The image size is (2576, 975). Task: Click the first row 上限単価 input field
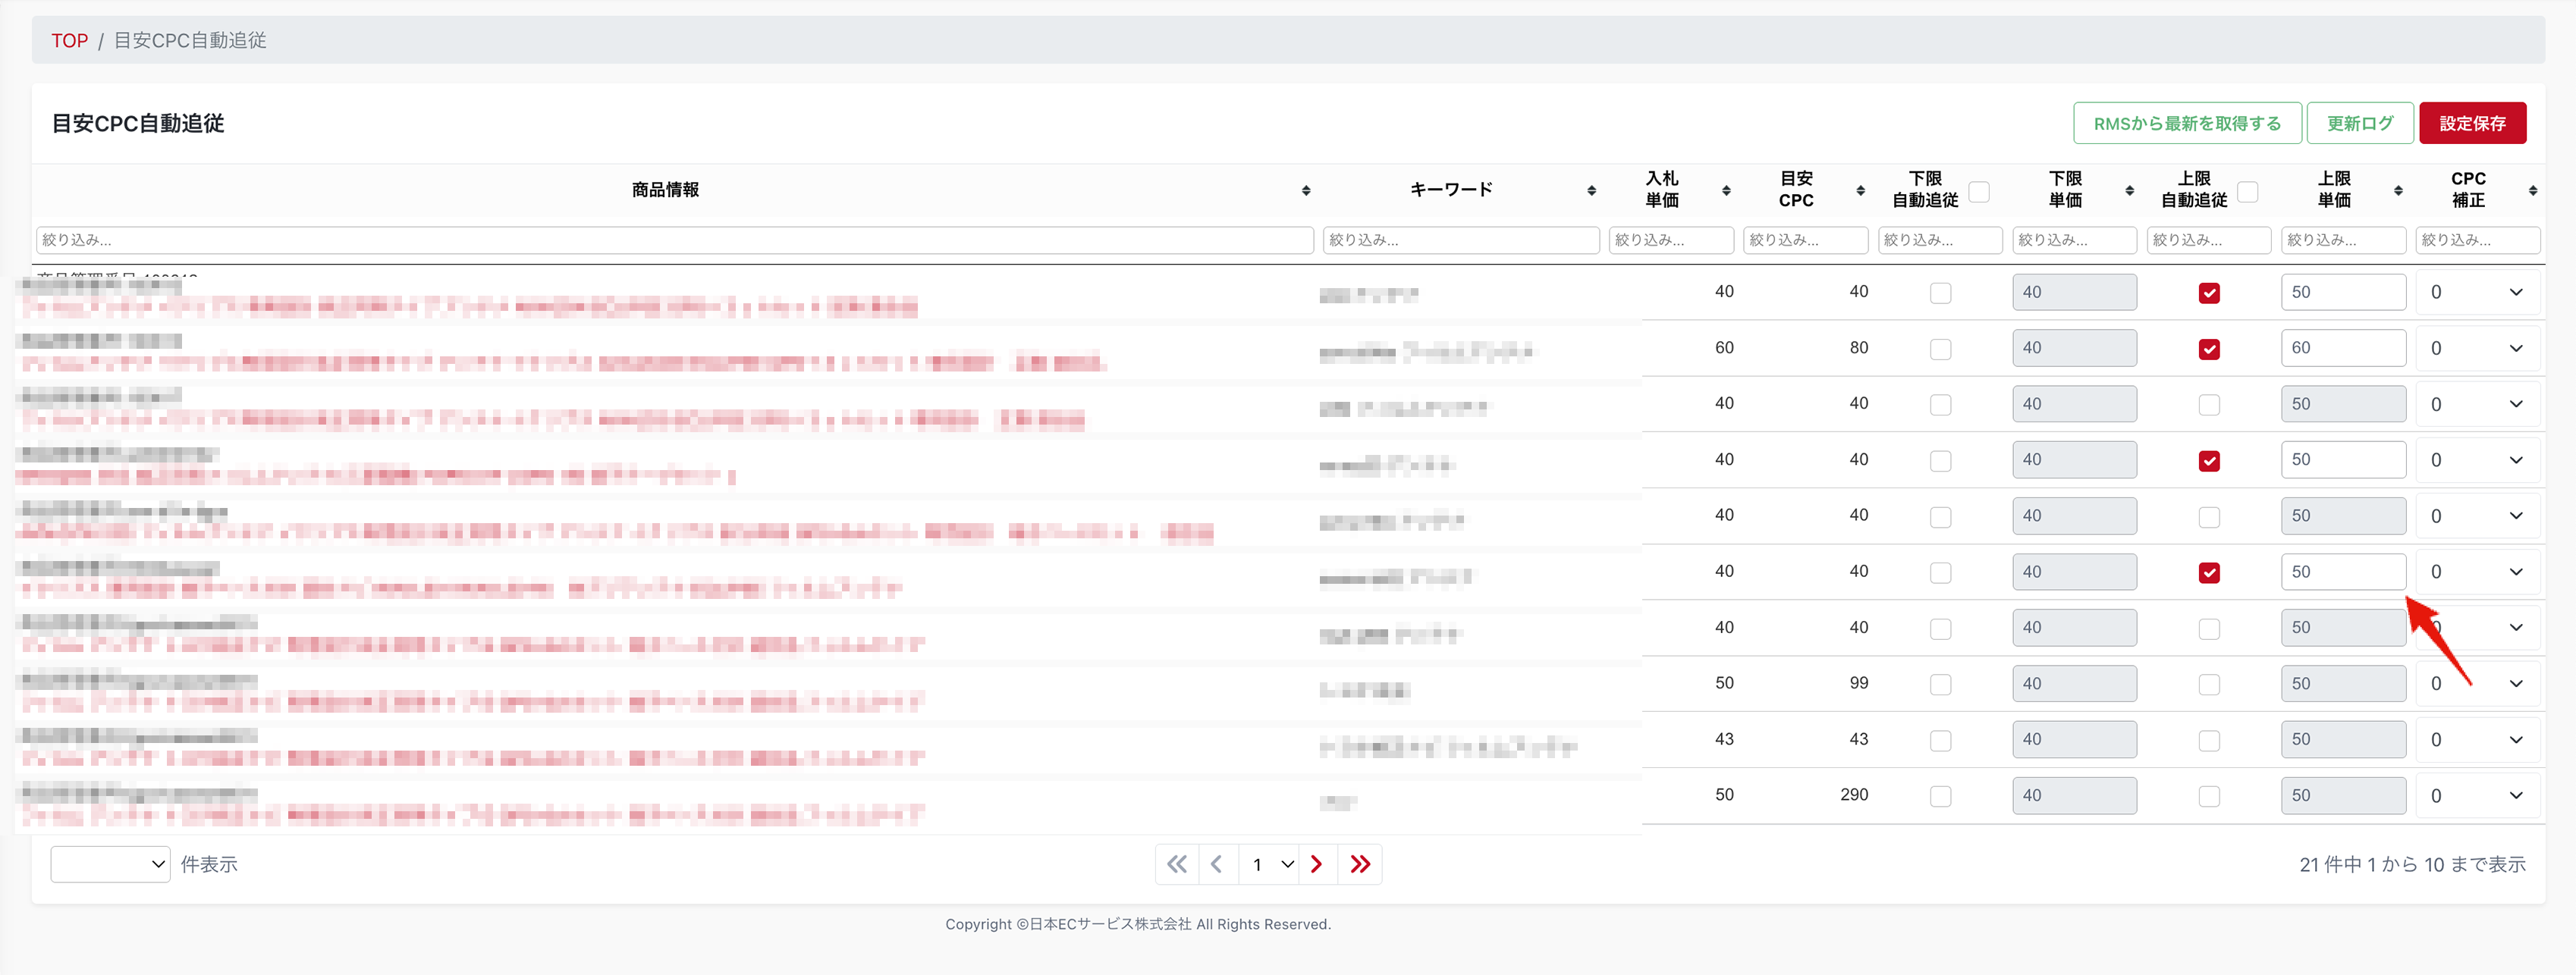point(2342,292)
